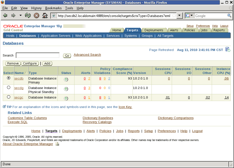Click the top Setup link
Image resolution: width=234 pixels, height=168 pixels.
pos(190,26)
